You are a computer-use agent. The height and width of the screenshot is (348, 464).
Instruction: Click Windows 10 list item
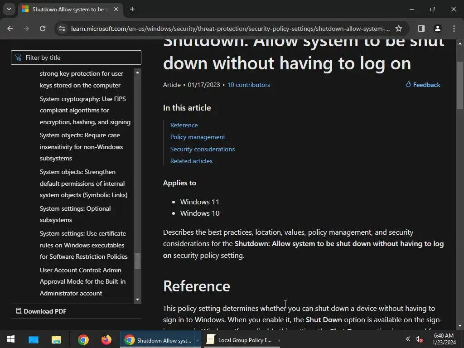200,213
